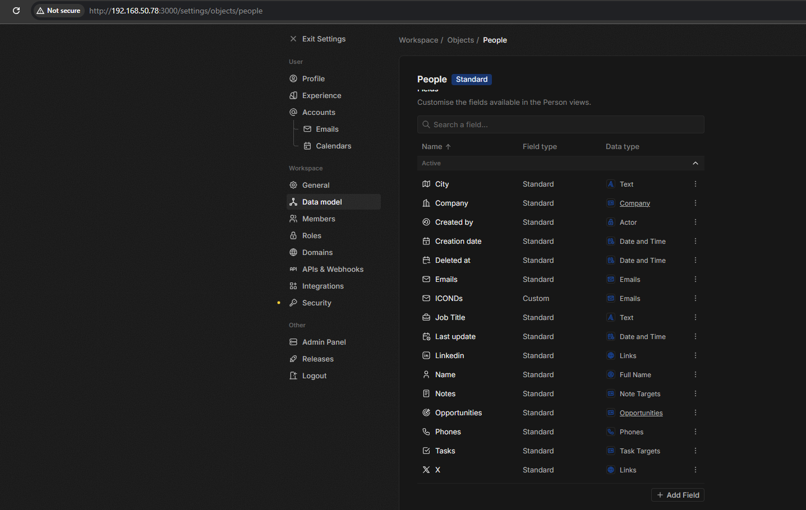Viewport: 806px width, 510px height.
Task: Click the Job Title briefcase icon
Action: pos(426,317)
